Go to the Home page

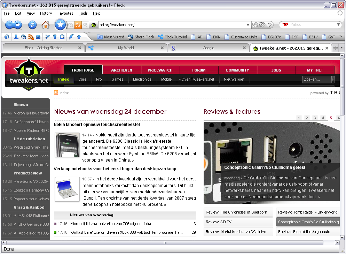pyautogui.click(x=46, y=25)
